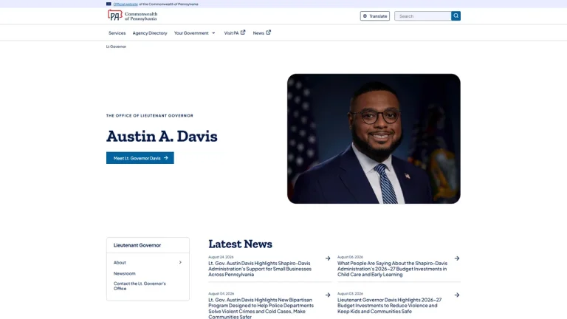Click the external link icon beside Visit PA

243,32
